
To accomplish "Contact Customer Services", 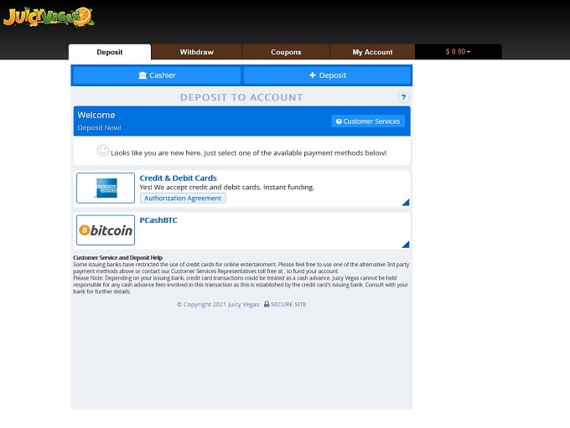I will click(x=368, y=121).
